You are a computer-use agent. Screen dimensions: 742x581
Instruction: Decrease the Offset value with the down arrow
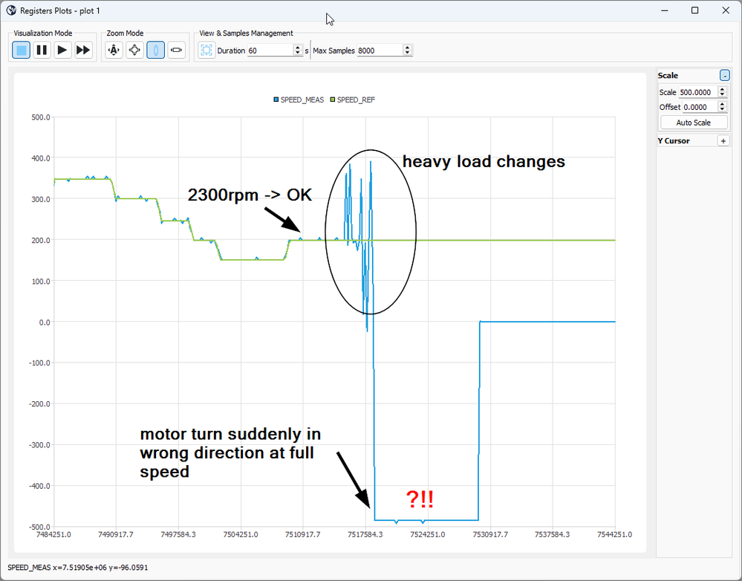pyautogui.click(x=722, y=110)
